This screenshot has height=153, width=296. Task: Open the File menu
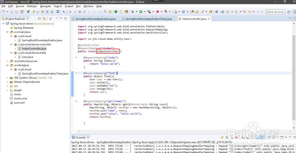(x=3, y=6)
